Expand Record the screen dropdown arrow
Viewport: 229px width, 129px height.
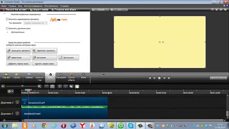(28, 10)
